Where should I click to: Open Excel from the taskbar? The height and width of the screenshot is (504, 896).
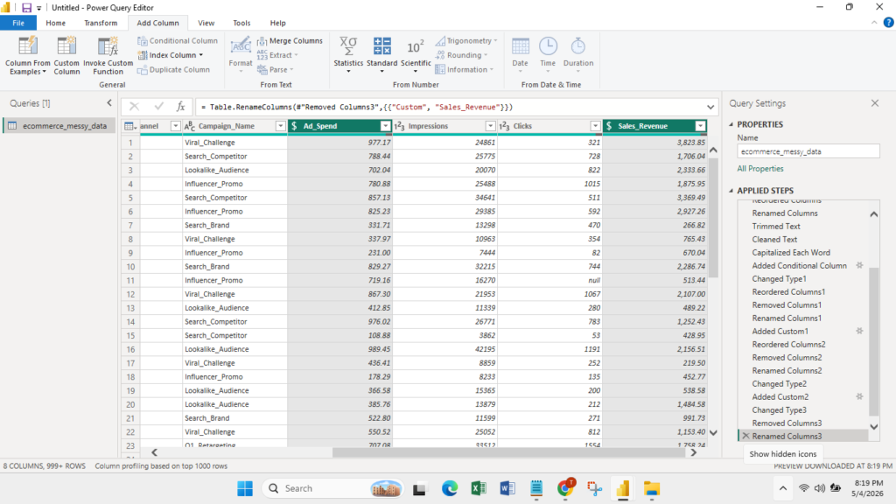479,488
